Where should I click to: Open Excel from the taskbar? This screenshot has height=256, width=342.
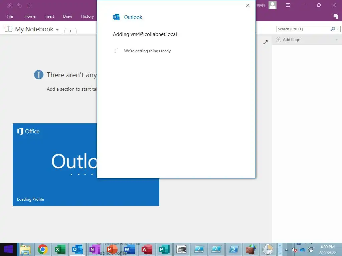click(60, 249)
